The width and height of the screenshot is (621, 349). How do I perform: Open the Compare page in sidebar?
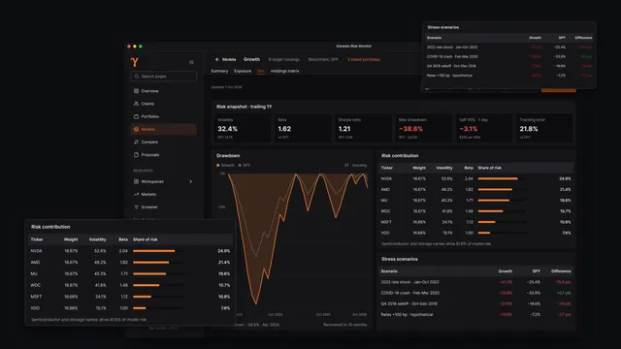coord(164,142)
